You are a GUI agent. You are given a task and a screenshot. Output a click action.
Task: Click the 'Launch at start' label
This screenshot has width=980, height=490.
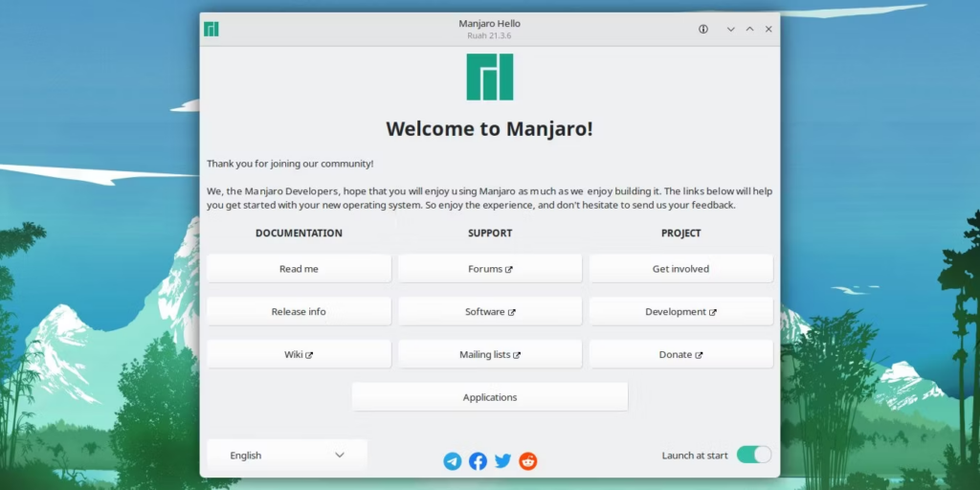coord(695,456)
